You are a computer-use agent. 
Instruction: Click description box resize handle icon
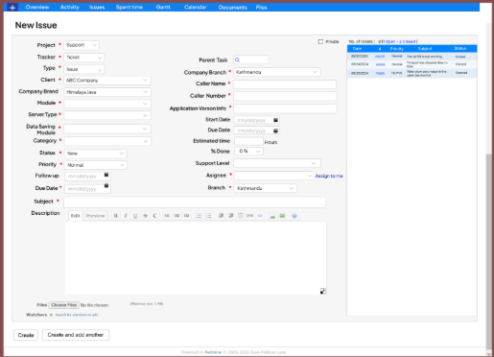(323, 291)
